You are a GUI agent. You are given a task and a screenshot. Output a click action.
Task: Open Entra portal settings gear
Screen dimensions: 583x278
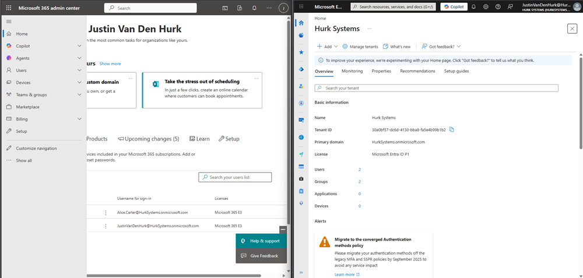(x=486, y=6)
